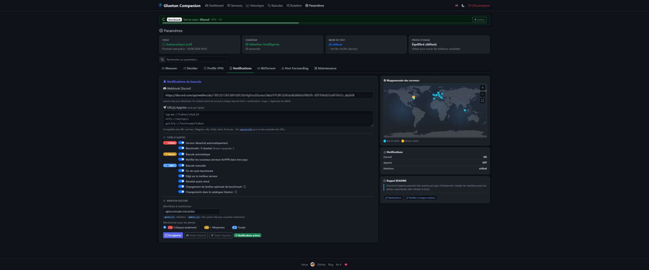Go to Serveurs in the top navigation
The width and height of the screenshot is (649, 270).
(235, 5)
